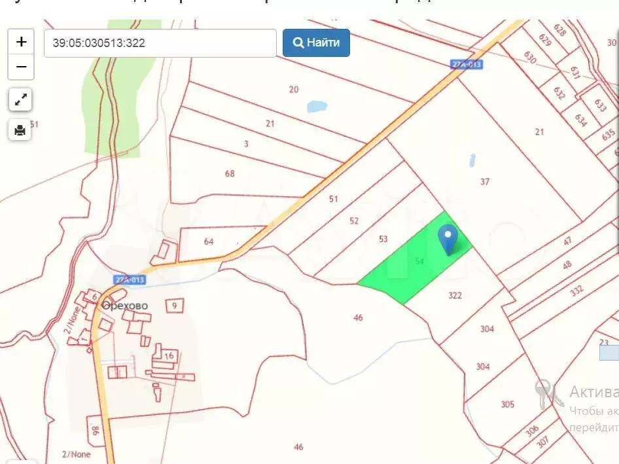Screen dimensions: 619x464
Task: Click parcel 68 west of the road
Action: [x=230, y=174]
